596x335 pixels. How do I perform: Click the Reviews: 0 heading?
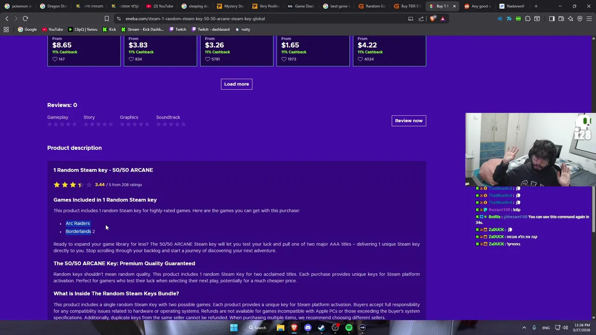62,105
